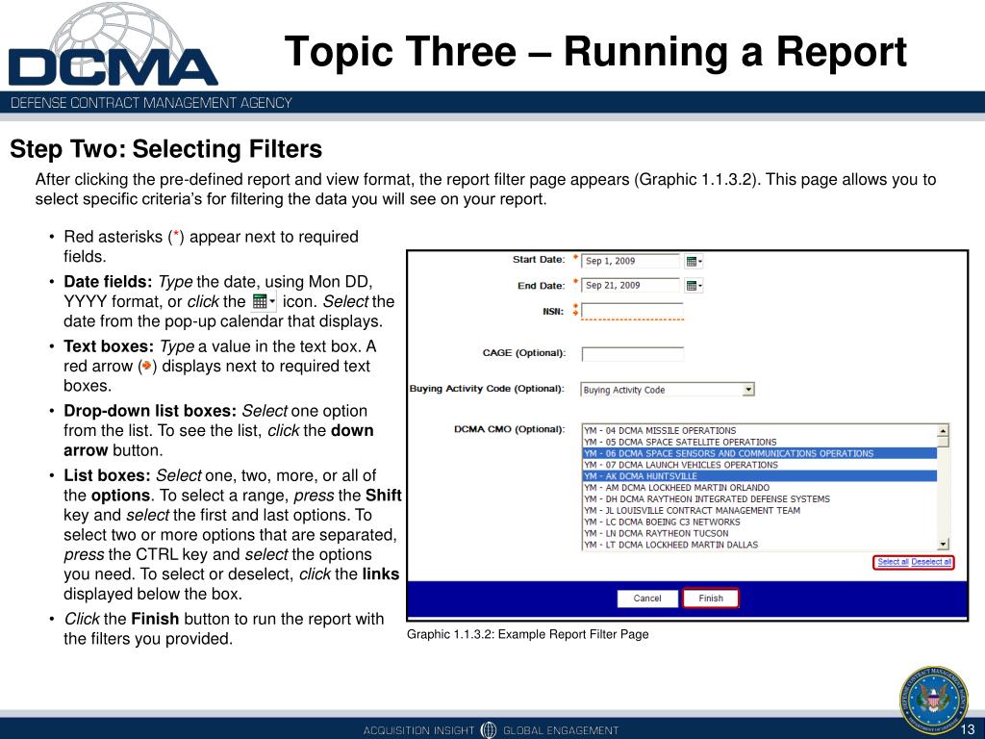Viewport: 985px width, 739px height.
Task: Click the DCMA agency seal emblem
Action: pos(934,700)
